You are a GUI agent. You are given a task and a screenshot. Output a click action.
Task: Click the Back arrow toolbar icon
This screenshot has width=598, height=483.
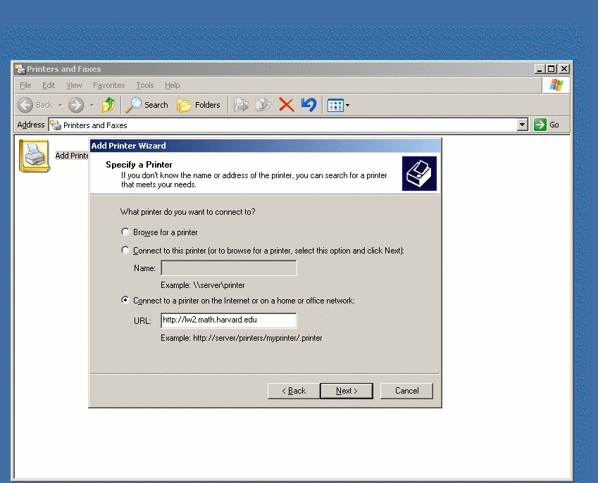[26, 105]
